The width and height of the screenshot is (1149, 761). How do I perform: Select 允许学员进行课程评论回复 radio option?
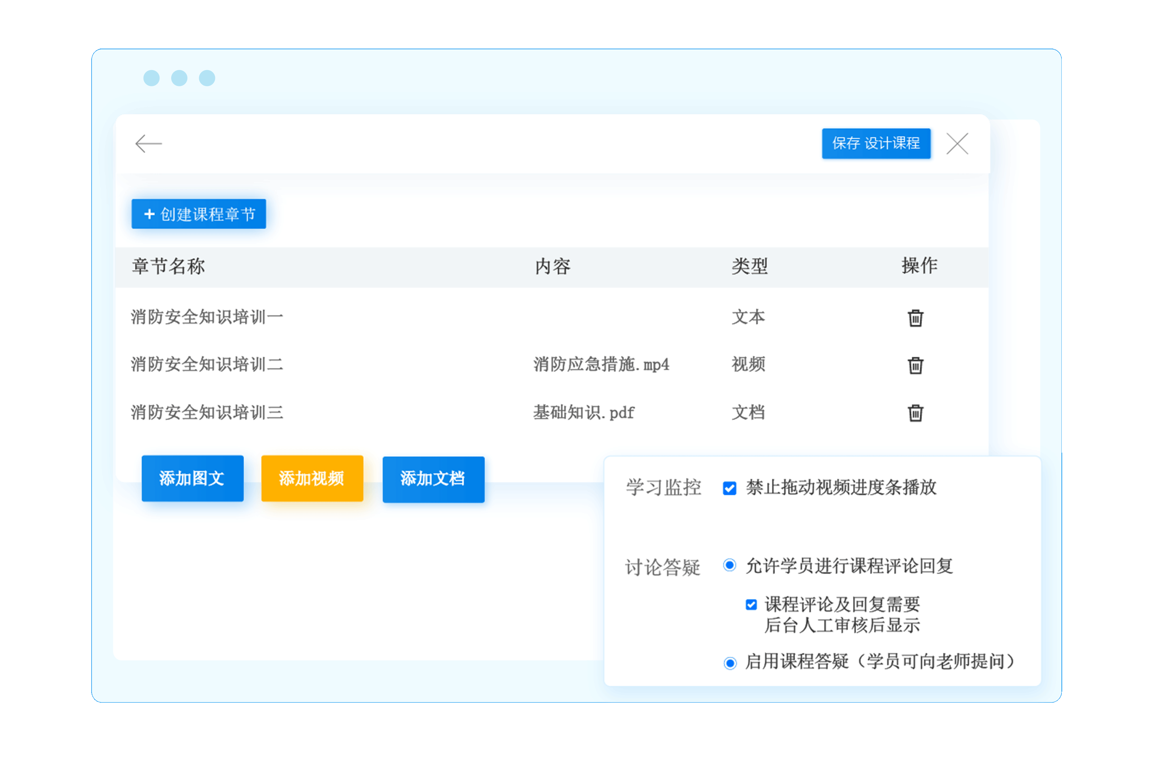click(729, 565)
